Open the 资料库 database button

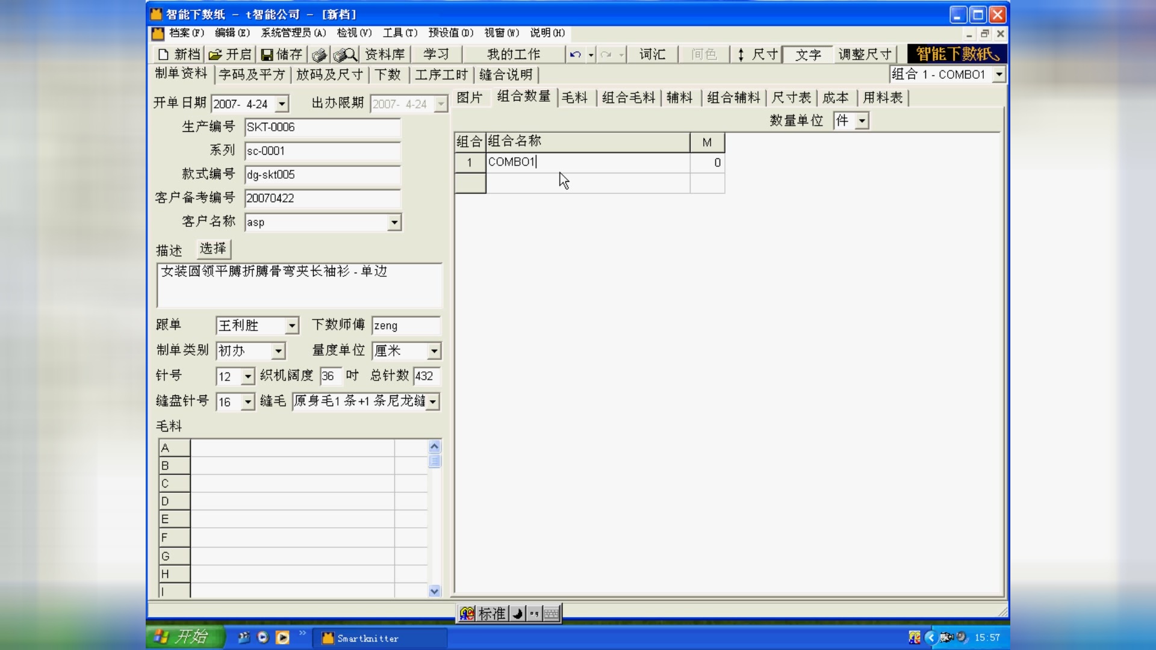click(385, 55)
